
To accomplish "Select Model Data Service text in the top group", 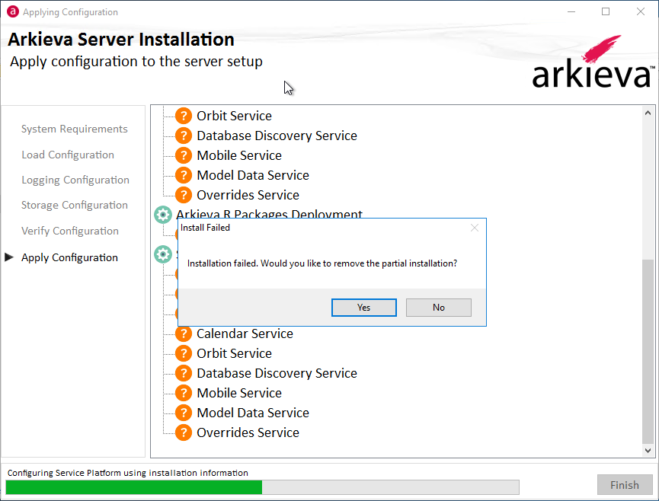I will pyautogui.click(x=253, y=175).
